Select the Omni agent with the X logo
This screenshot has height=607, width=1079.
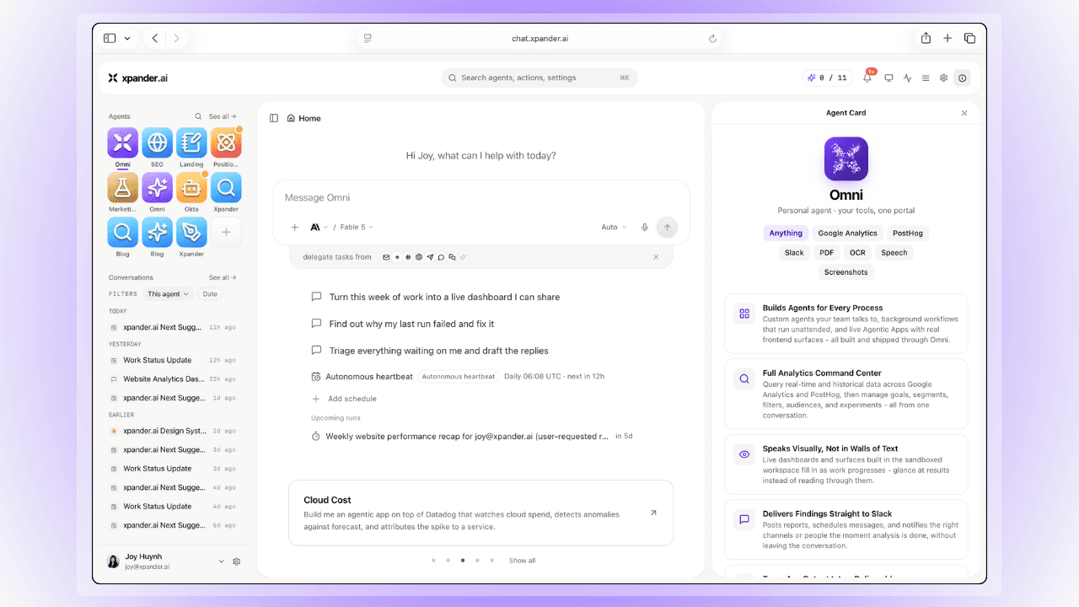123,142
